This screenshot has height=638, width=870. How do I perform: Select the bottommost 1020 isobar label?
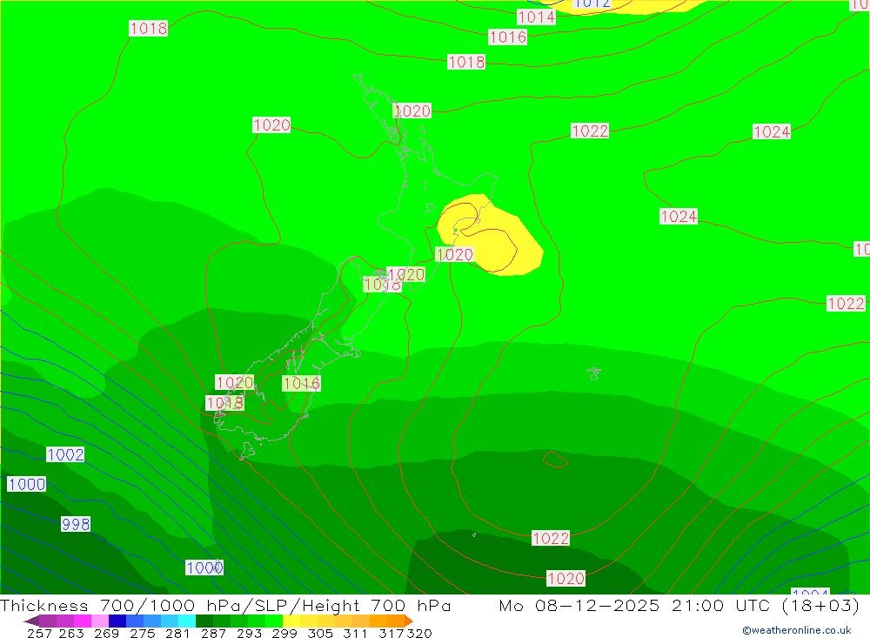(566, 579)
